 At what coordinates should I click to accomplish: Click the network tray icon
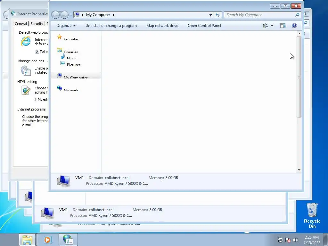coord(280,240)
